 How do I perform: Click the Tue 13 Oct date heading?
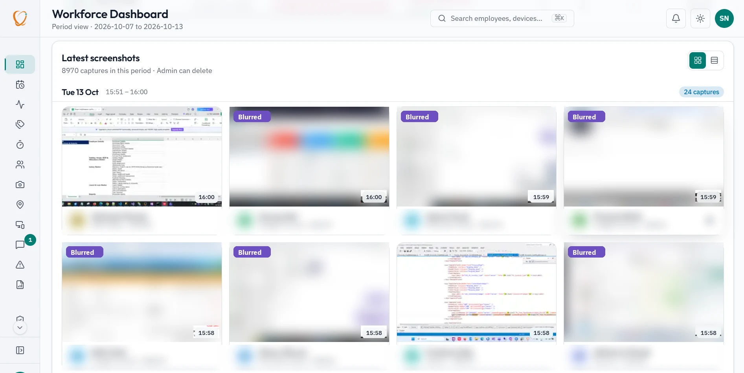(80, 92)
